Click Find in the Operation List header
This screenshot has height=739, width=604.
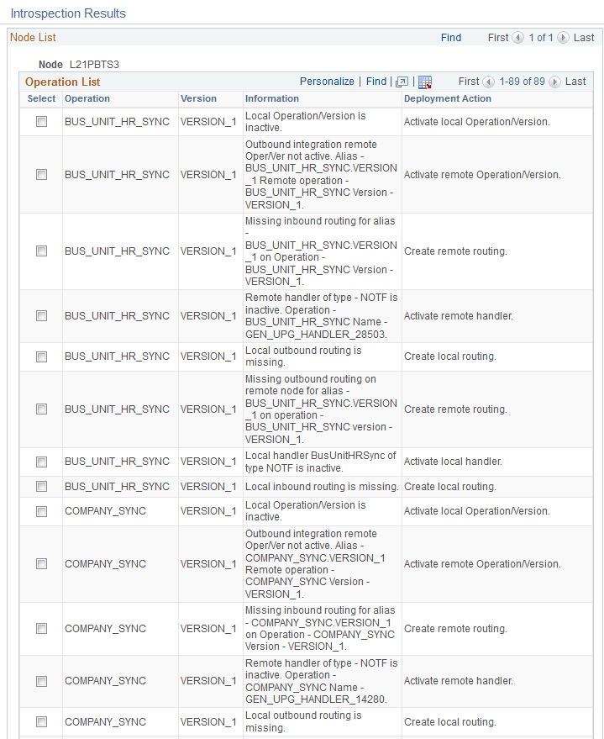click(x=376, y=82)
